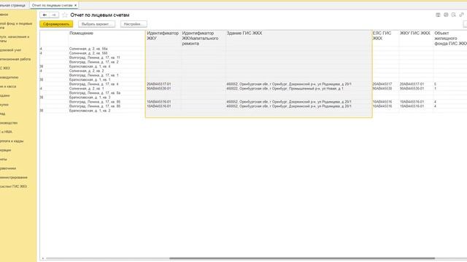Select the Отчет по лицевым счетам tab
The height and width of the screenshot is (262, 467).
coord(52,5)
